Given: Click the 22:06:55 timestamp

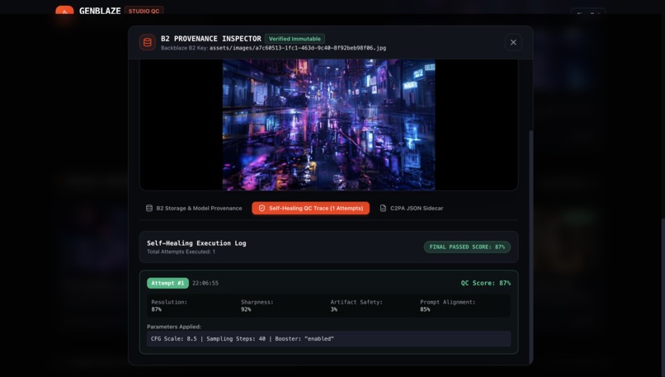Looking at the screenshot, I should coord(205,283).
